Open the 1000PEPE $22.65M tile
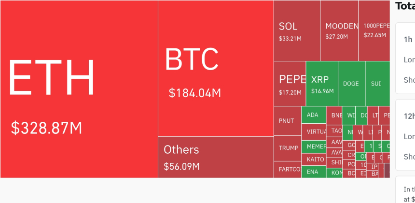 pos(374,30)
